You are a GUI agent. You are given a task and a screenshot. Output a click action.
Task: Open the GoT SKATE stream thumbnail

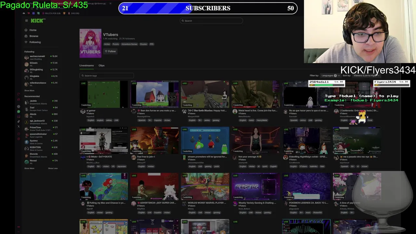pyautogui.click(x=104, y=140)
